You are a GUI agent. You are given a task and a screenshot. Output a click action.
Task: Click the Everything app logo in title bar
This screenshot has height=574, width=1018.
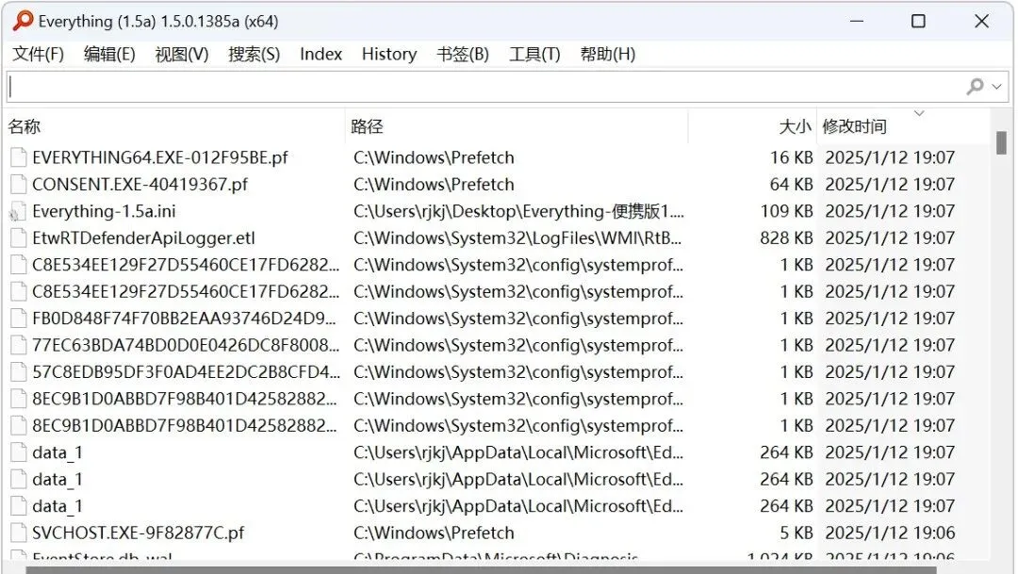point(23,21)
